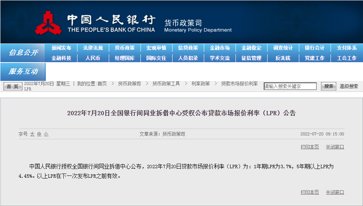Click the upper 关闭窗口 link
Viewport: 363px width, 206px height.
pyautogui.click(x=335, y=147)
